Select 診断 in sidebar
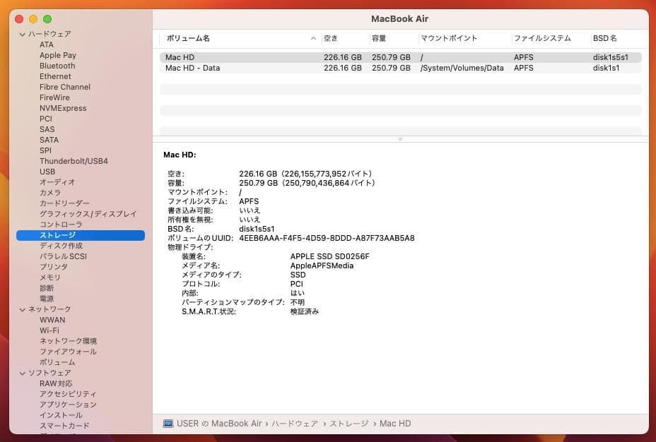This screenshot has height=442, width=656. 47,288
